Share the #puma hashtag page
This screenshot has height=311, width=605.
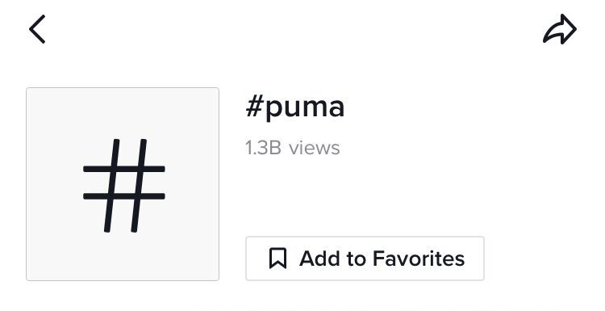[560, 29]
